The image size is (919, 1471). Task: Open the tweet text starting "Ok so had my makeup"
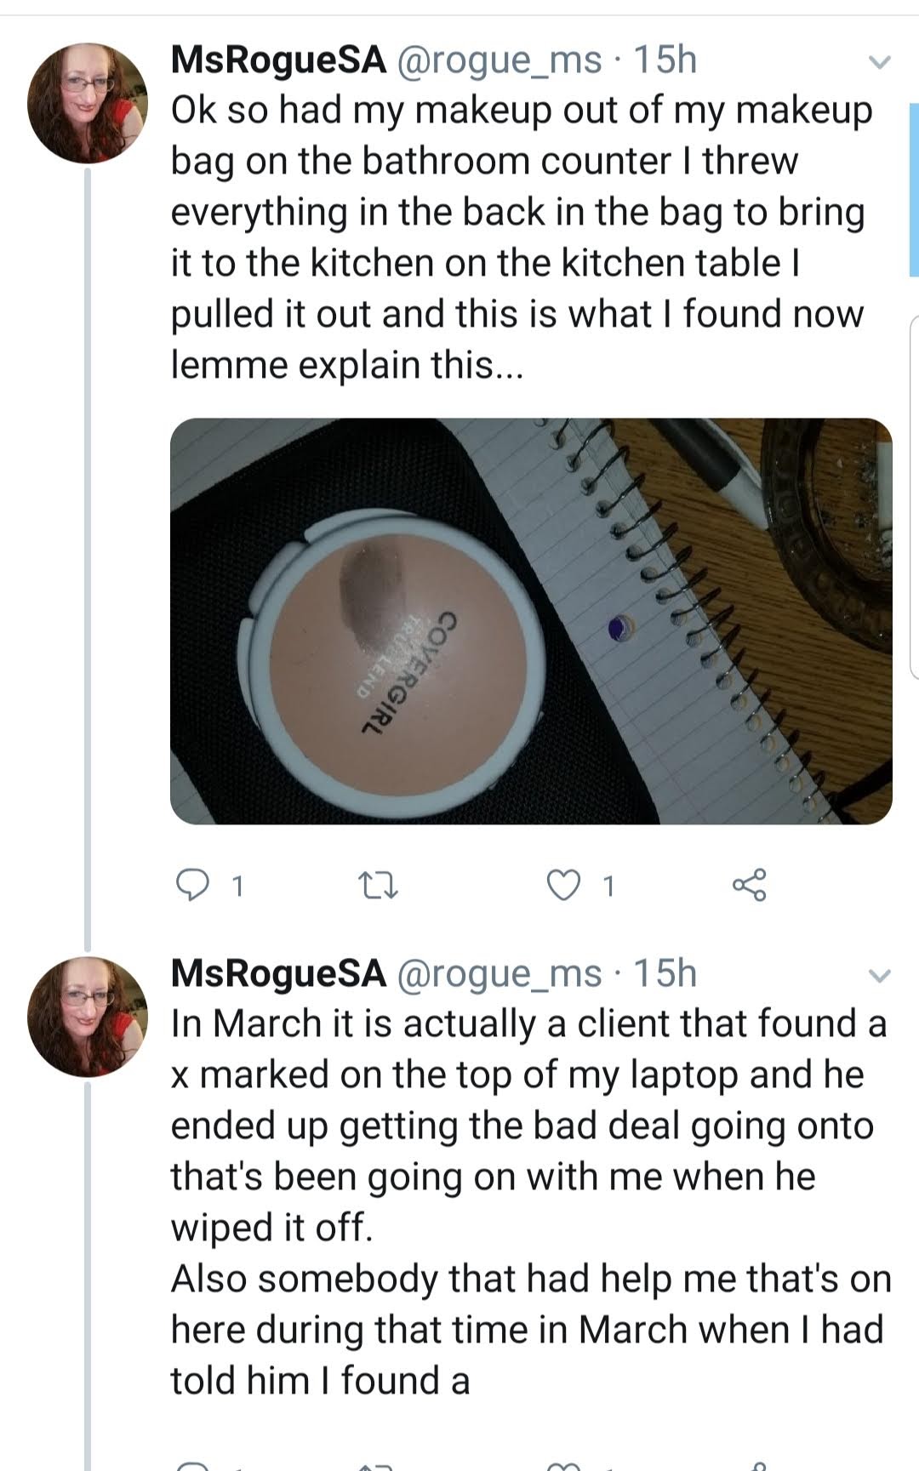519,237
